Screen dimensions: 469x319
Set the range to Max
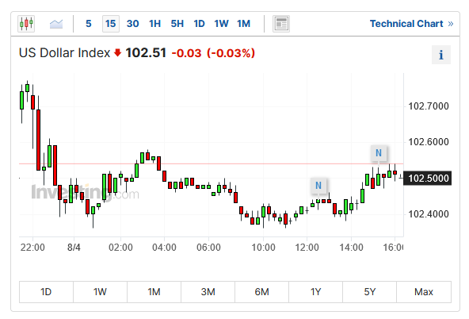[424, 292]
